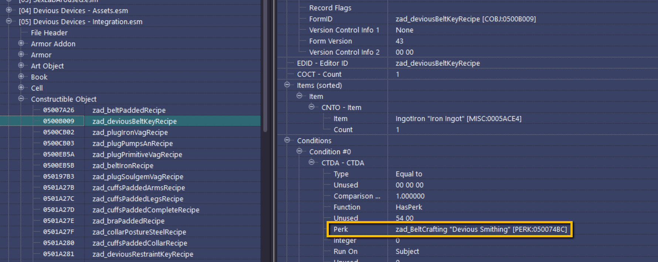Click the Record Flags row label
This screenshot has height=262, width=658.
click(x=330, y=8)
